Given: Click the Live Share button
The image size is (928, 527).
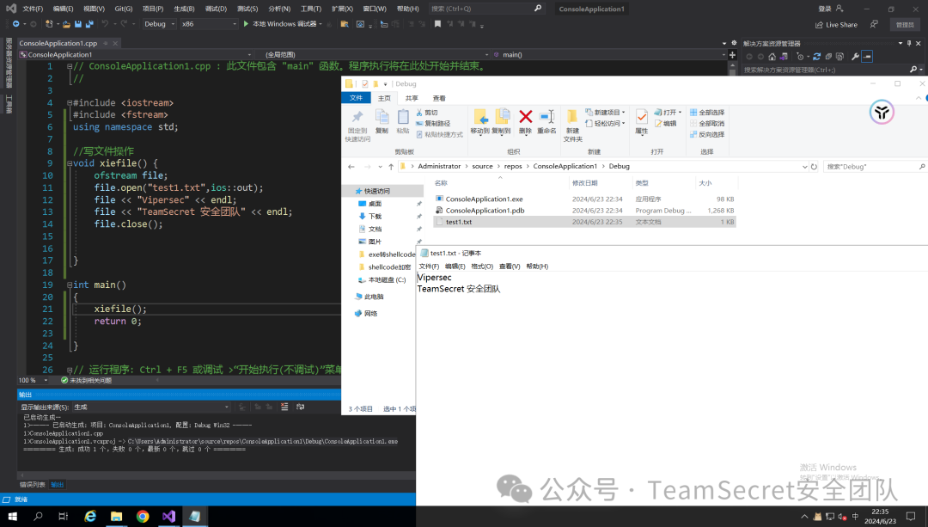Looking at the screenshot, I should [x=836, y=25].
